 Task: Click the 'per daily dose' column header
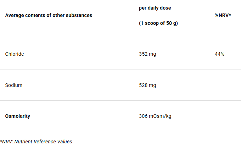pos(155,8)
